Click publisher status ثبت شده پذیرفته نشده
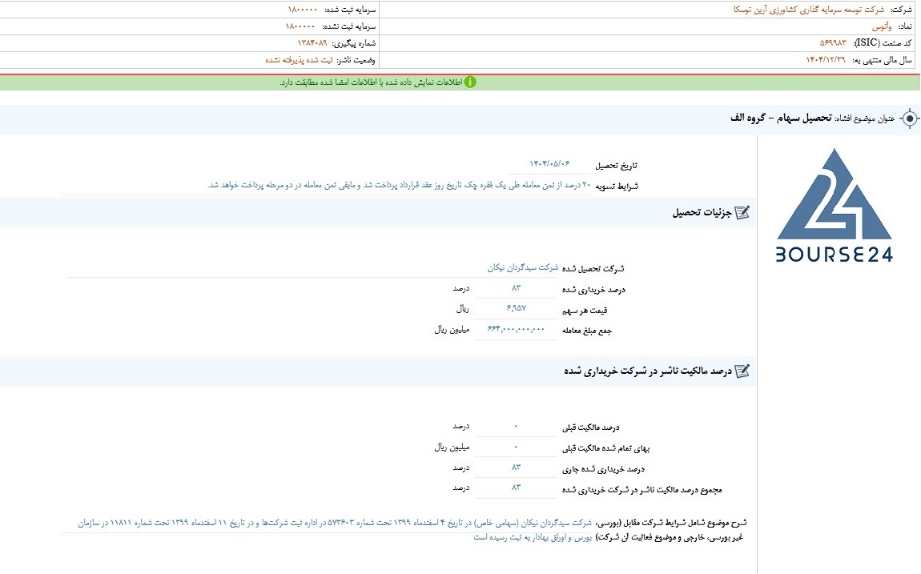Image resolution: width=921 pixels, height=574 pixels. [299, 61]
